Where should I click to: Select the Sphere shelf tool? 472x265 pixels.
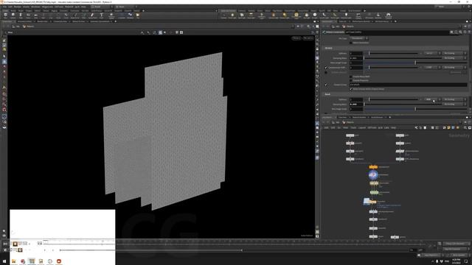pos(13,15)
